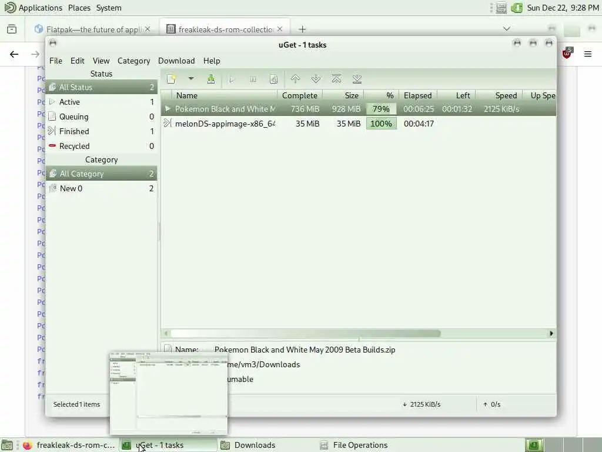602x452 pixels.
Task: Sort by the Elapsed column header
Action: (x=418, y=95)
